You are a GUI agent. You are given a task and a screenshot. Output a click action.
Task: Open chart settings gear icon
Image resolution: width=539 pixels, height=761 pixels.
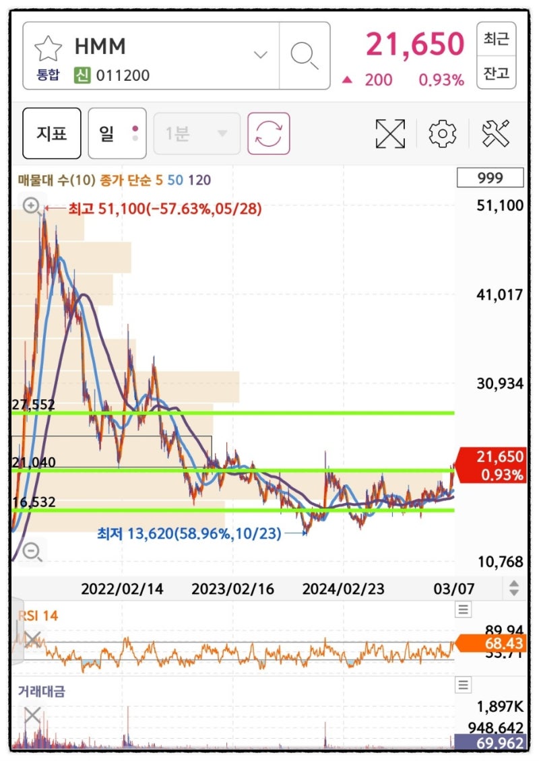click(x=443, y=133)
